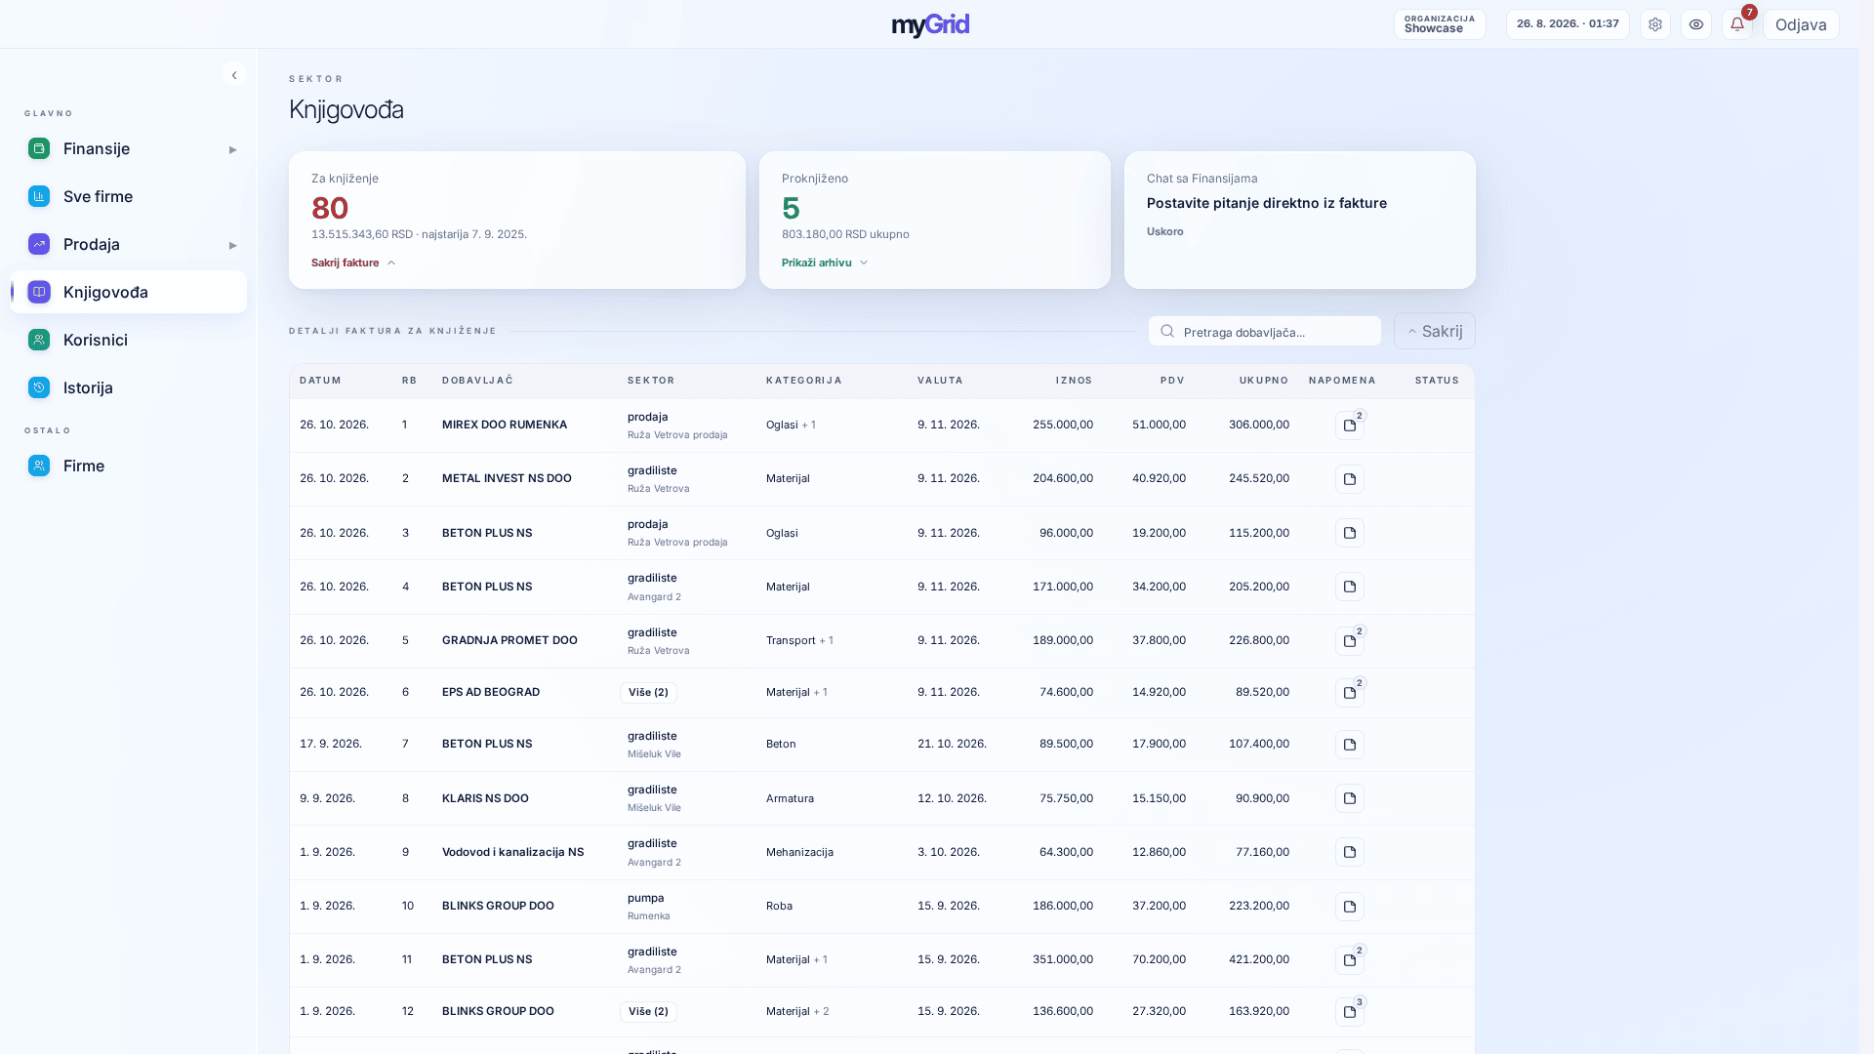Expand Više (2) sectors for EPS AD BEOGRAD
The width and height of the screenshot is (1874, 1054).
(648, 692)
